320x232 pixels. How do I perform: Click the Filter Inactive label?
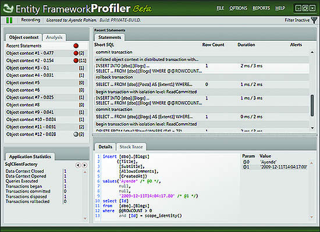coord(297,20)
